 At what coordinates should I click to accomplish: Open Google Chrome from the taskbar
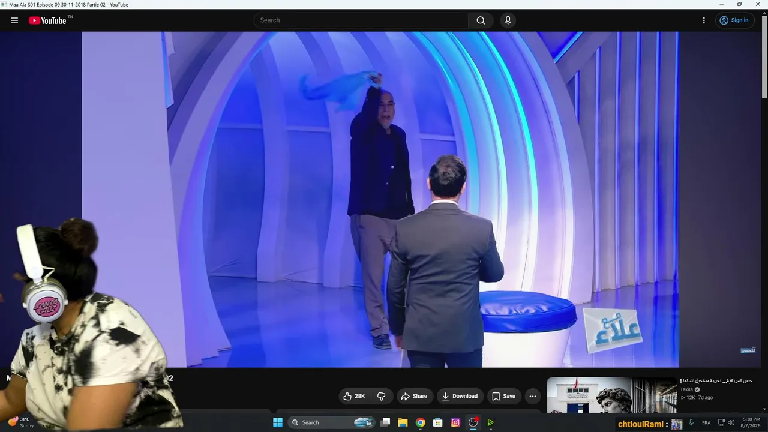(420, 422)
